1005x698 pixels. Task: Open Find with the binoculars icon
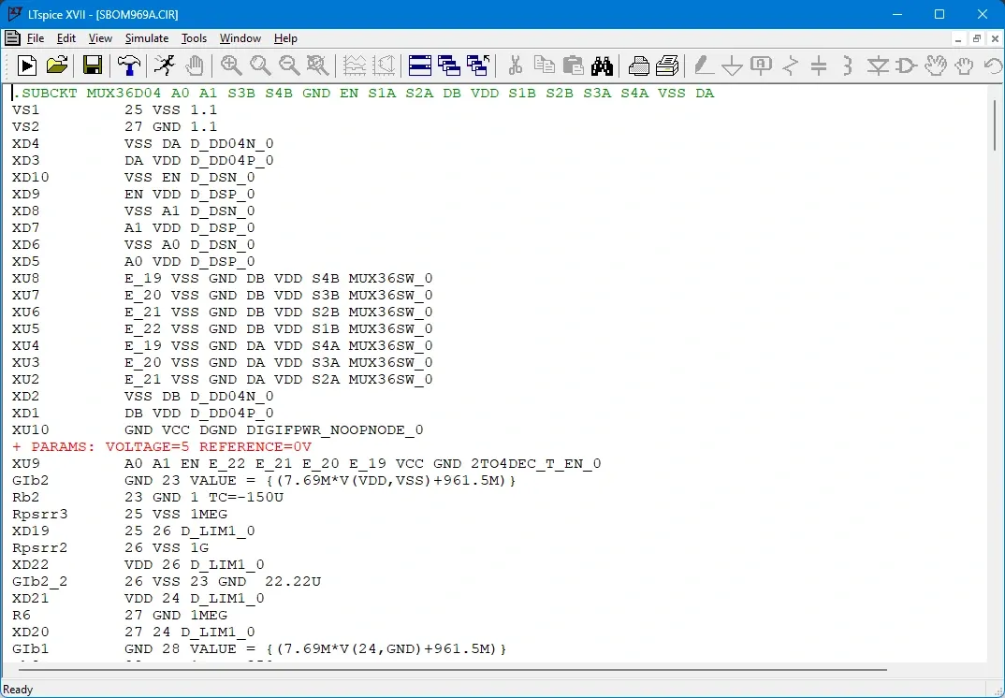602,65
